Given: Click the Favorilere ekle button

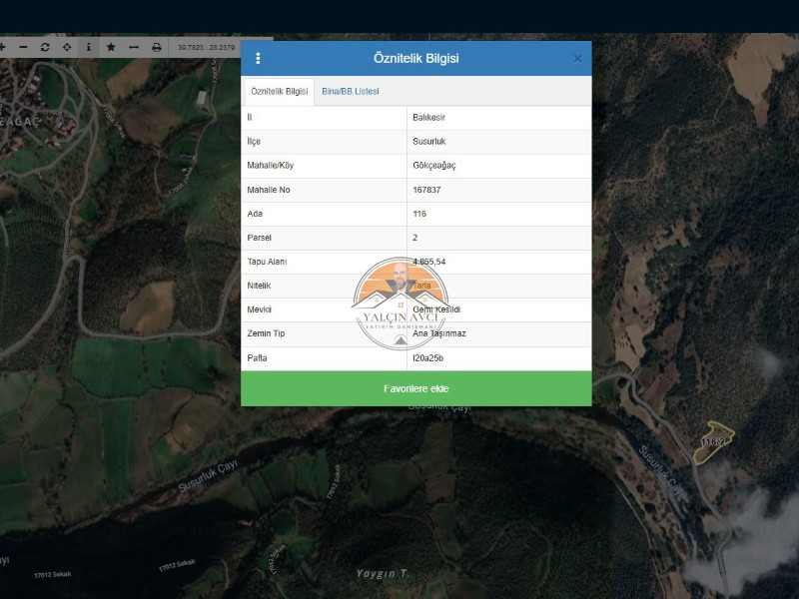Looking at the screenshot, I should pos(415,388).
